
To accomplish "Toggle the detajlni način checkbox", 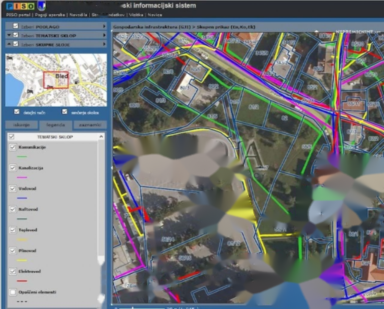I will (17, 112).
